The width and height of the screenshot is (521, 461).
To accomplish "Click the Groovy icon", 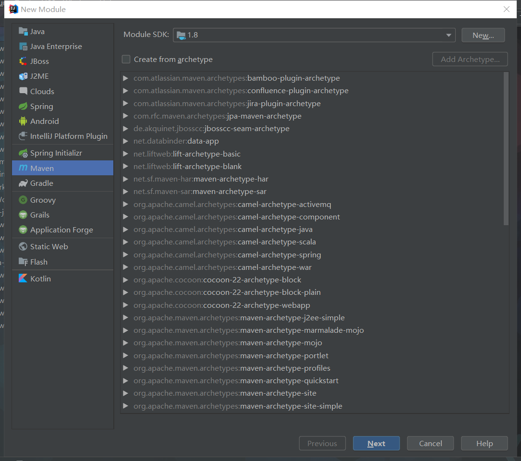I will pos(23,200).
